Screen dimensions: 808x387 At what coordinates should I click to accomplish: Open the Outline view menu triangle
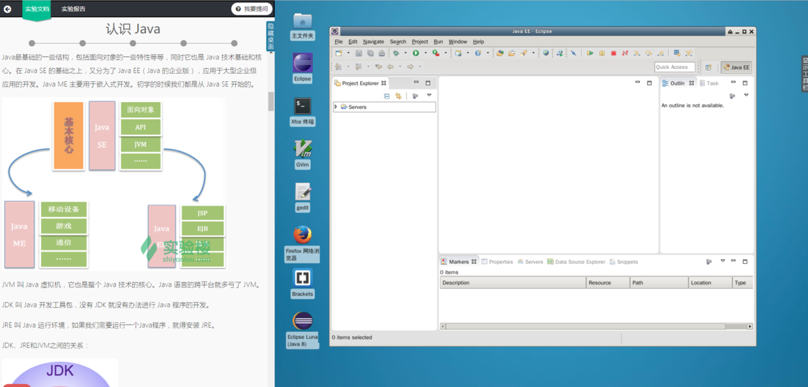coord(746,96)
